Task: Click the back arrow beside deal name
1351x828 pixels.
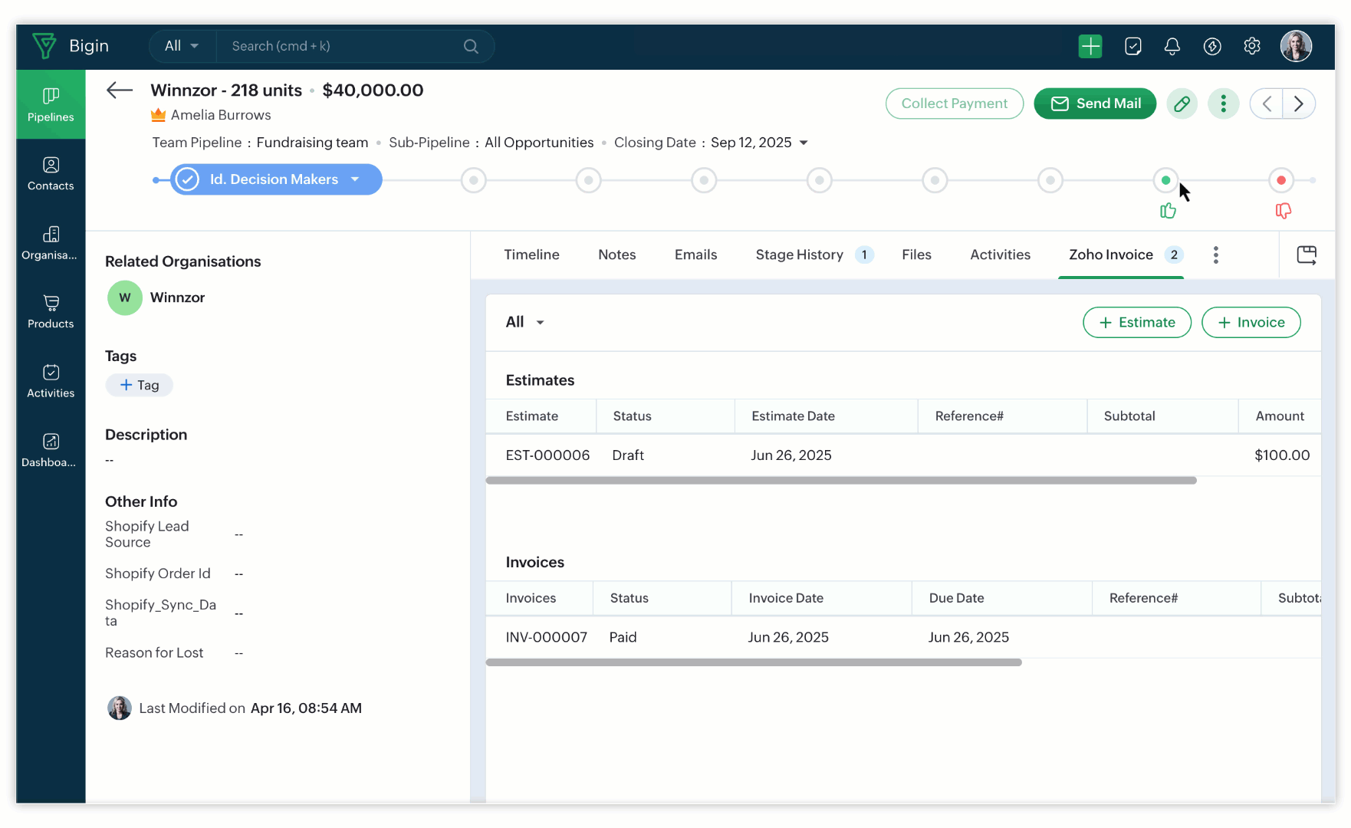Action: coord(120,90)
